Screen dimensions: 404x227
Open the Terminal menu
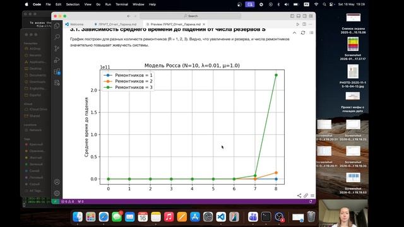122,4
